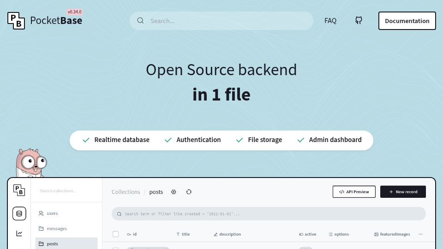Sort by the options column
The width and height of the screenshot is (443, 249).
(x=339, y=234)
